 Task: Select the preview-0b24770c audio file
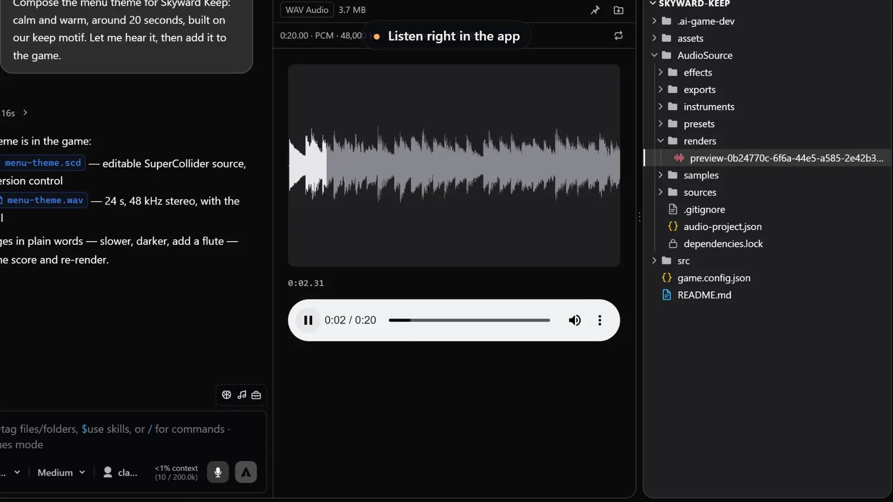(767, 158)
